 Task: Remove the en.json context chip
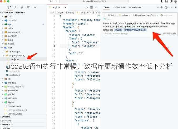coord(129,15)
